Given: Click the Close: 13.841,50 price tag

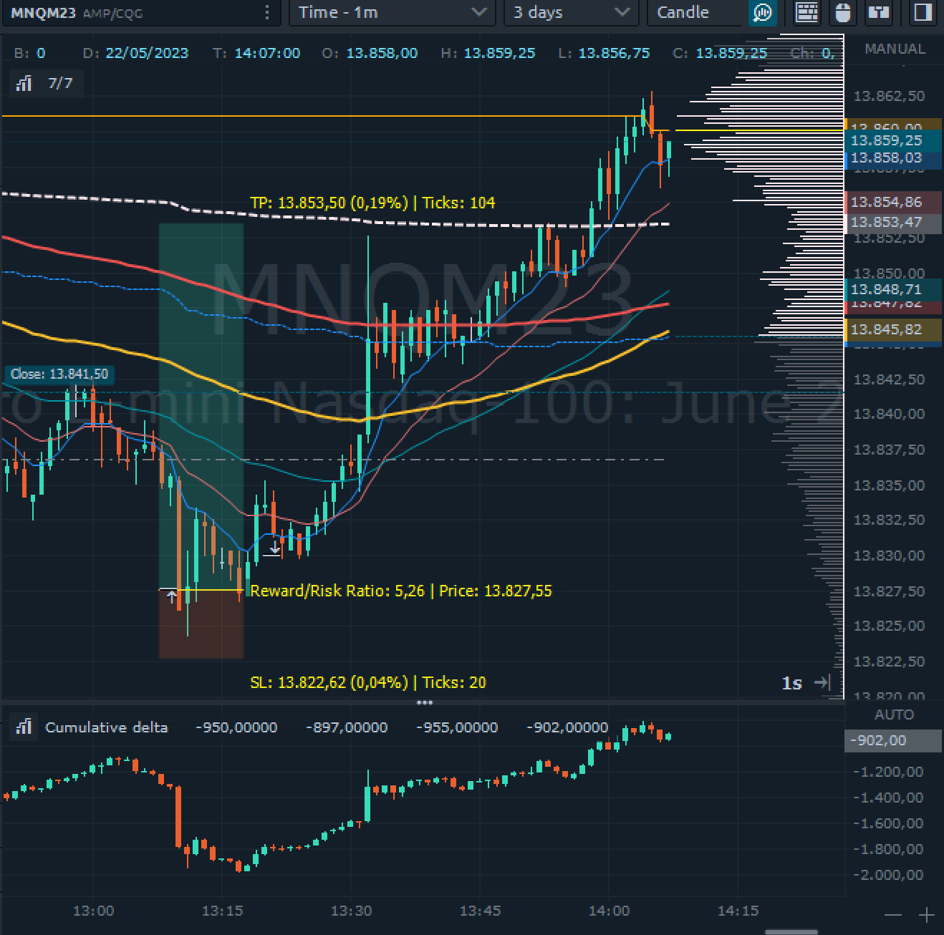Looking at the screenshot, I should click(59, 374).
